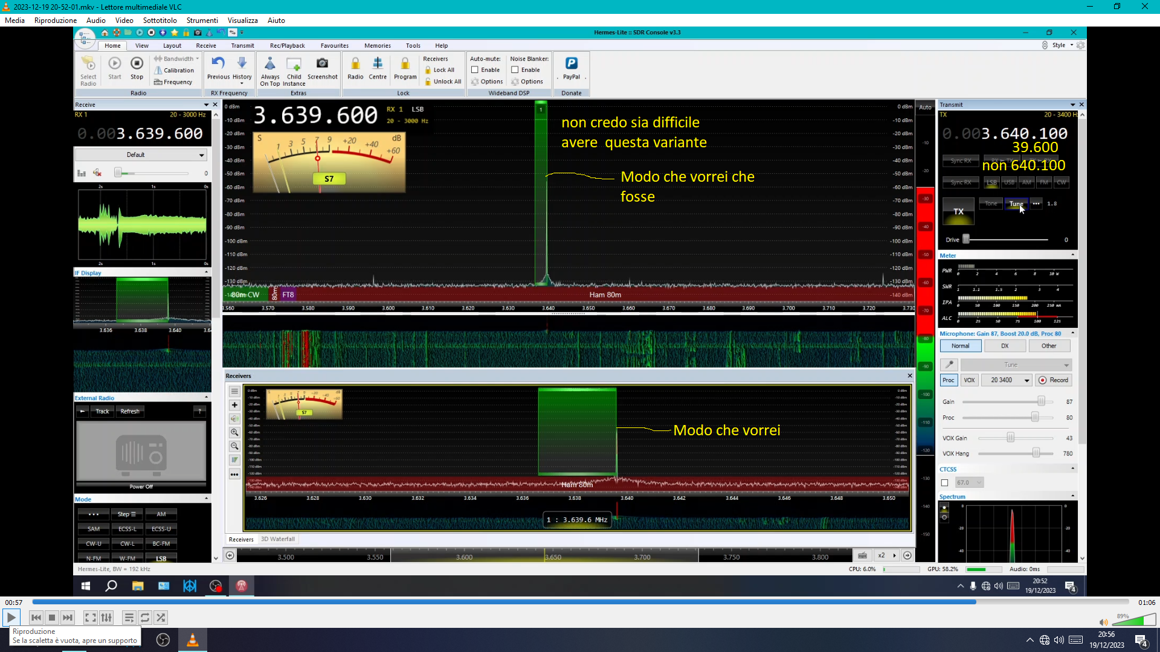Viewport: 1160px width, 652px height.
Task: Click the Previous frequency arrow icon
Action: pos(218,63)
